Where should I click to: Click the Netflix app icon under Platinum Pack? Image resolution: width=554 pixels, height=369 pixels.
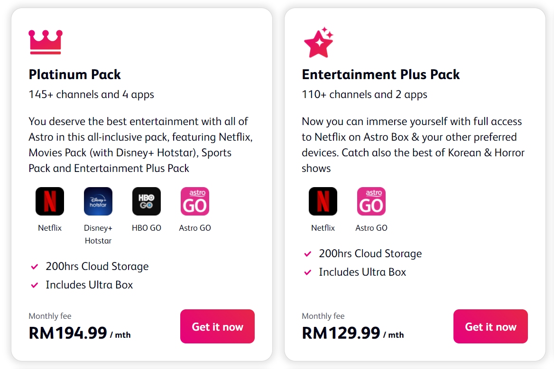pyautogui.click(x=49, y=201)
